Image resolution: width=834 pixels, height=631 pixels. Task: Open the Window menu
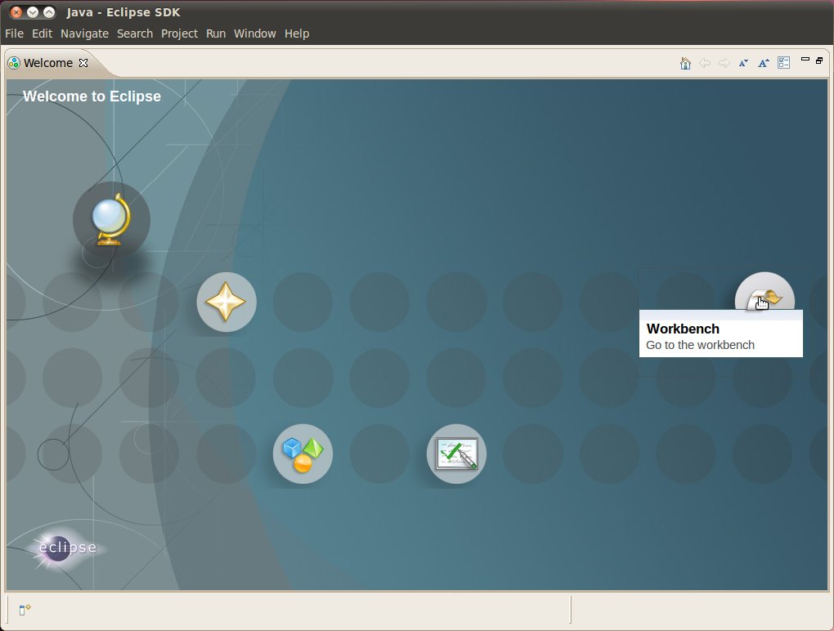pyautogui.click(x=255, y=34)
